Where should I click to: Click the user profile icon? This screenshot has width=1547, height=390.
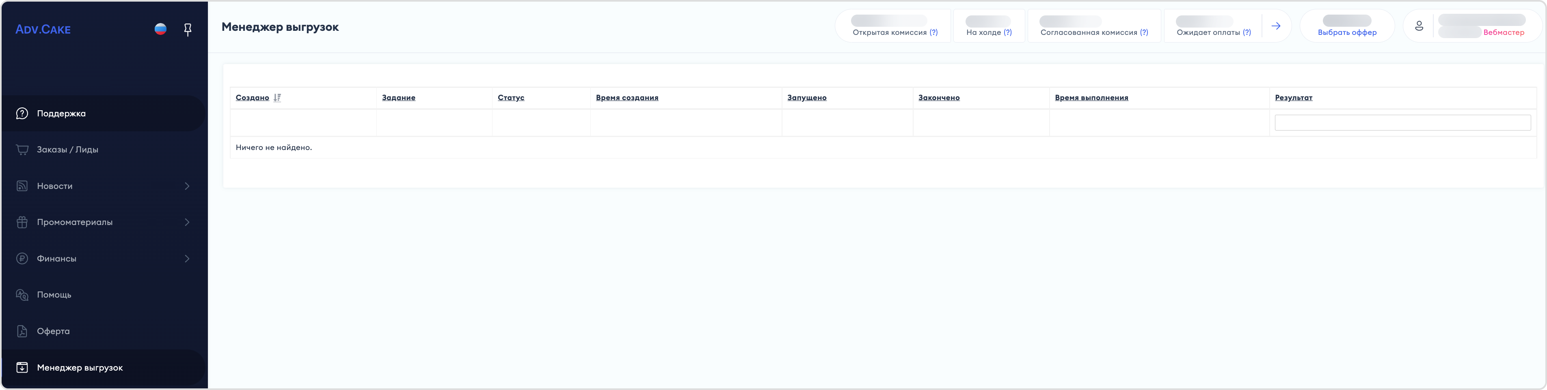click(x=1418, y=26)
